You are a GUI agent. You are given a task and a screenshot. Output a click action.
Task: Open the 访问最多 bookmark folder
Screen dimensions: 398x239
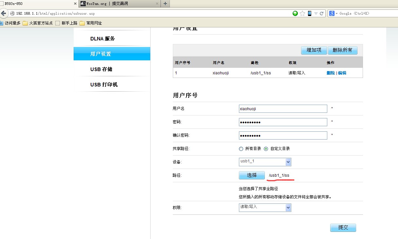(x=10, y=23)
